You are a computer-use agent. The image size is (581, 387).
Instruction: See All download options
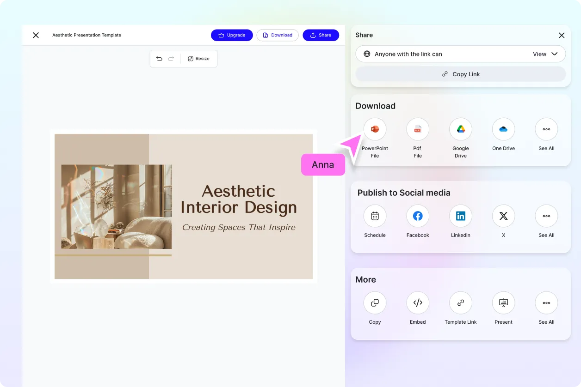coord(546,129)
